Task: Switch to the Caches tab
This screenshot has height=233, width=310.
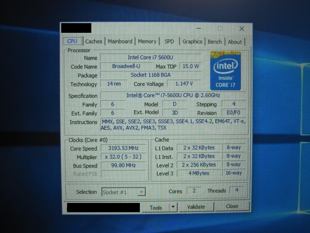Action: 94,41
